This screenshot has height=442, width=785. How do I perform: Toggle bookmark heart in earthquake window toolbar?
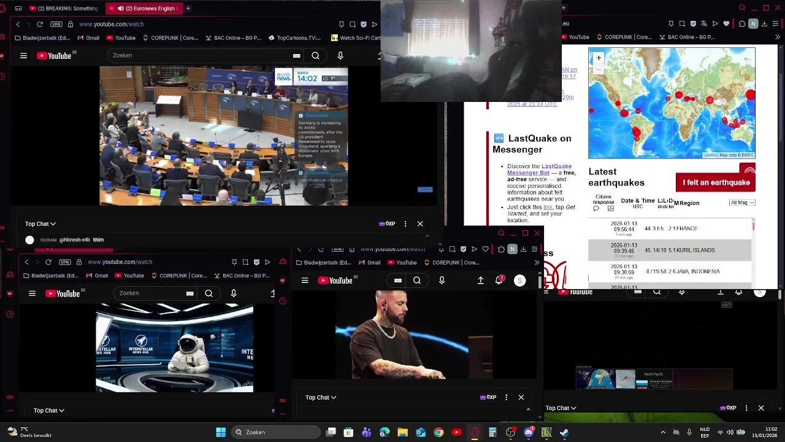(x=727, y=24)
